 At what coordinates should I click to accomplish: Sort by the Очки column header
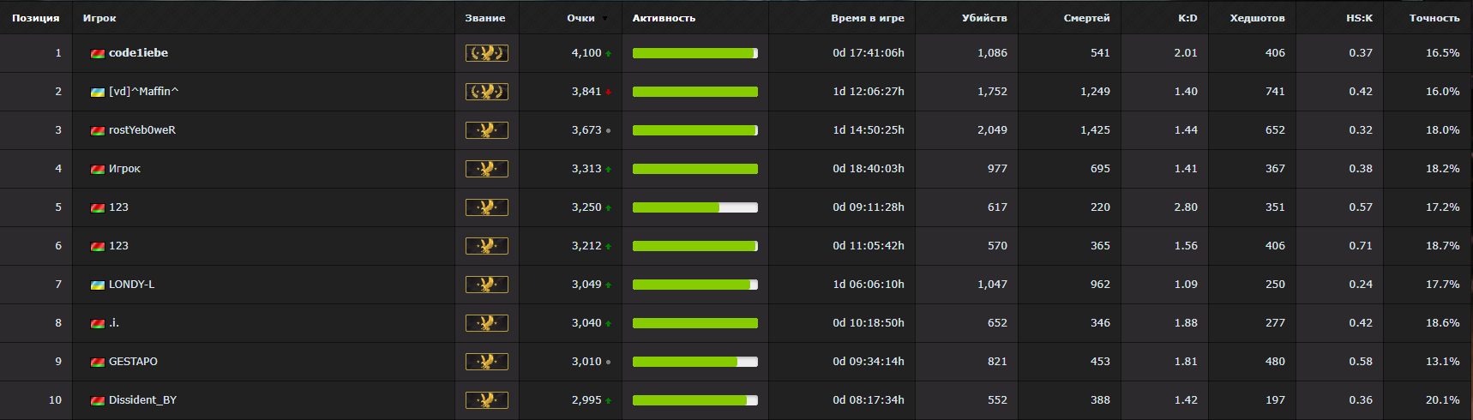(580, 18)
